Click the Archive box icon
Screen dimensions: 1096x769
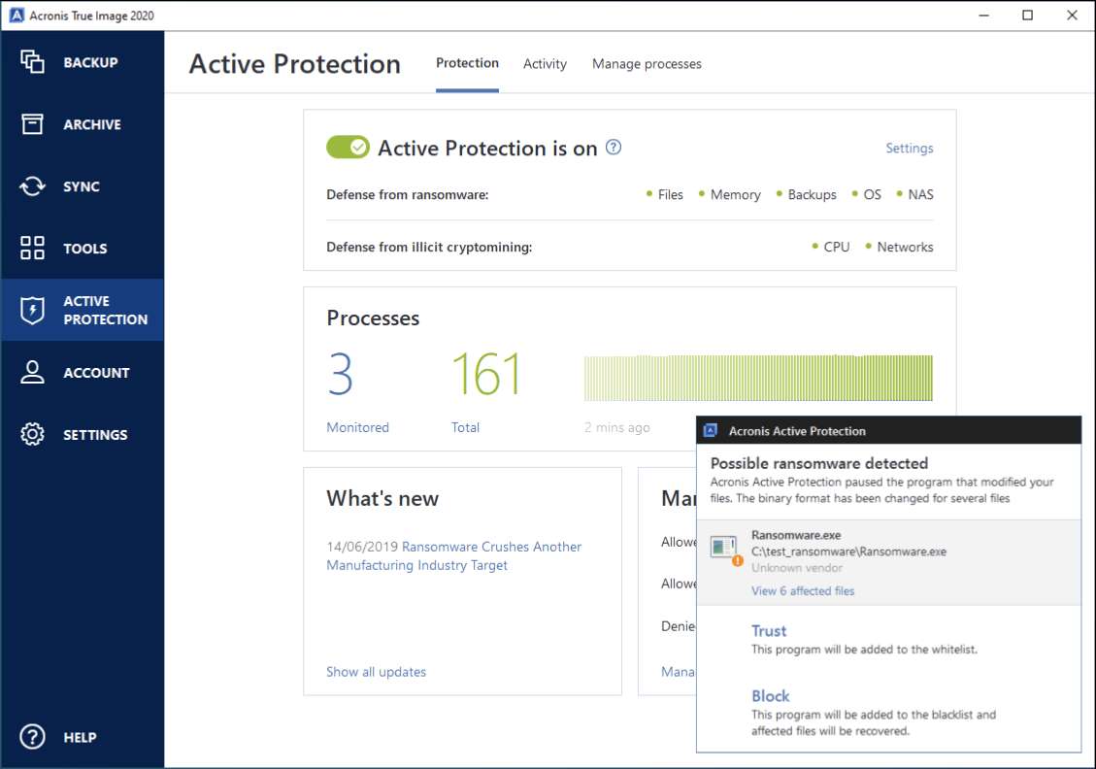(x=33, y=124)
